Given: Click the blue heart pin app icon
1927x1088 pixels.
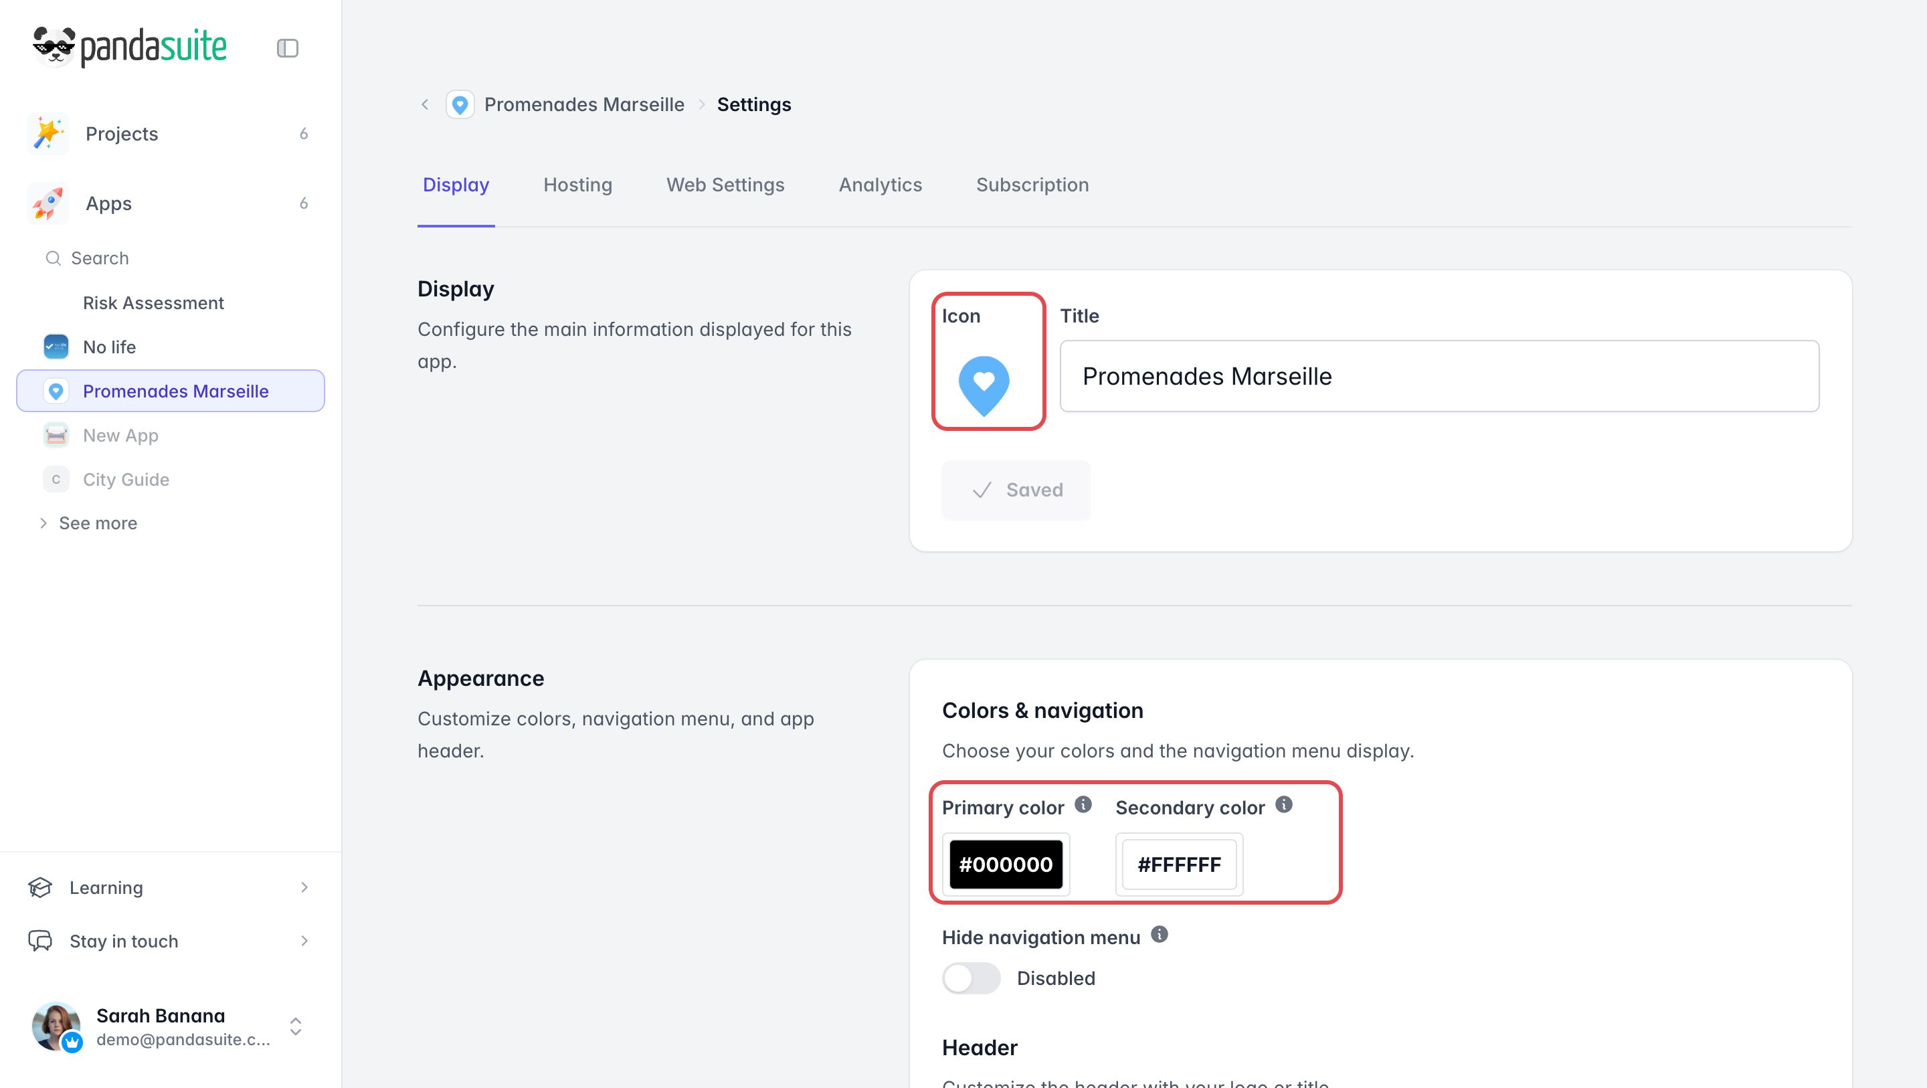Looking at the screenshot, I should 984,385.
